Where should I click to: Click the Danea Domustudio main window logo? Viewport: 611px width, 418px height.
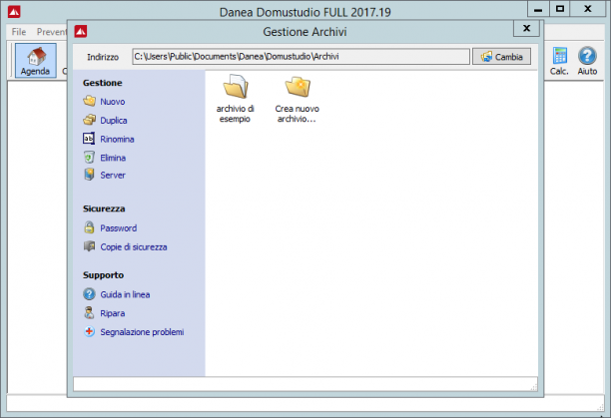pyautogui.click(x=14, y=12)
